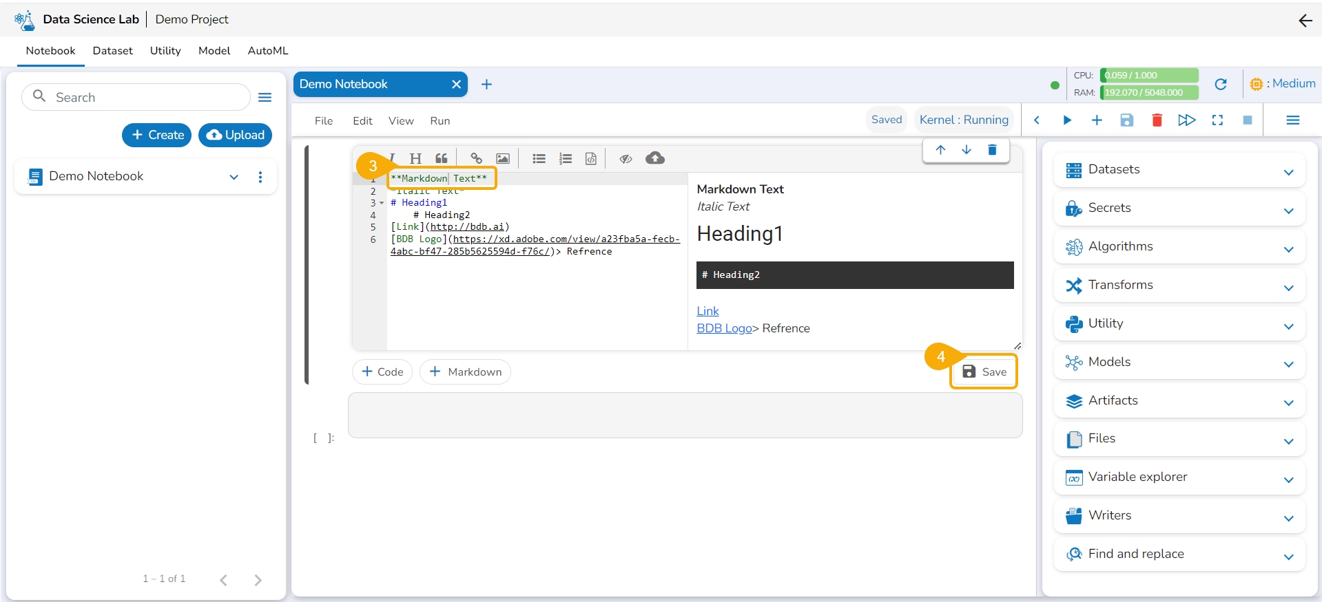Switch to the AutoML tab
This screenshot has width=1322, height=602.
coord(268,51)
